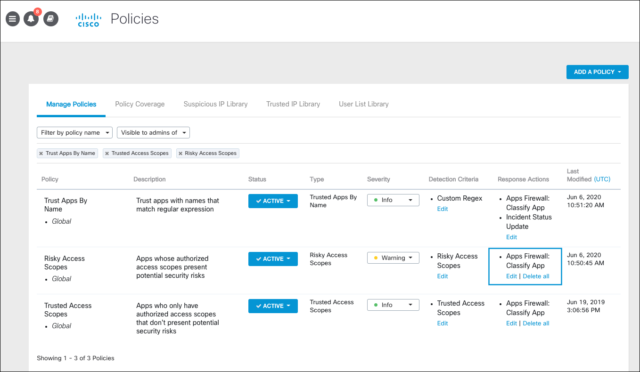Click Delete all for Risky Access Scopes
640x372 pixels.
(536, 276)
